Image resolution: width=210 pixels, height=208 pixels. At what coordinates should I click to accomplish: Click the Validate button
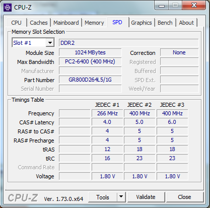[x=146, y=197]
